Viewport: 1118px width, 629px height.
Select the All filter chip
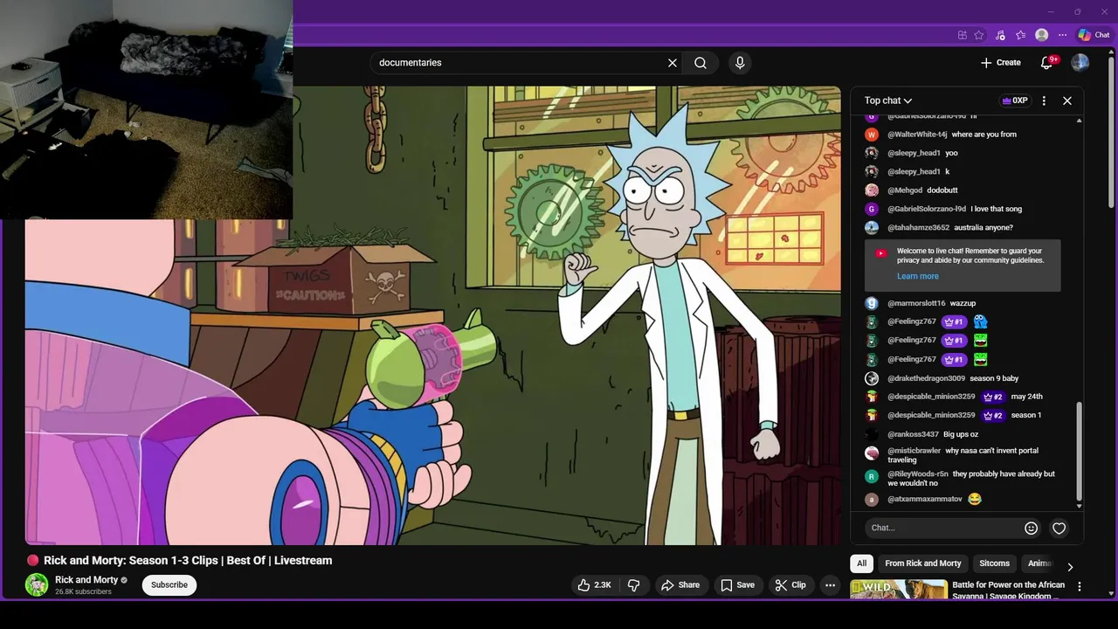(862, 563)
